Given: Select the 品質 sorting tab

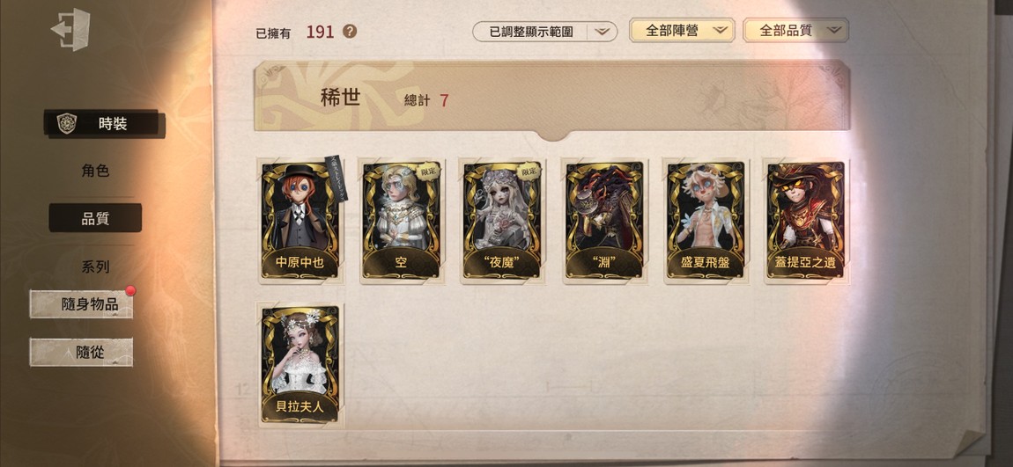Looking at the screenshot, I should coord(95,219).
